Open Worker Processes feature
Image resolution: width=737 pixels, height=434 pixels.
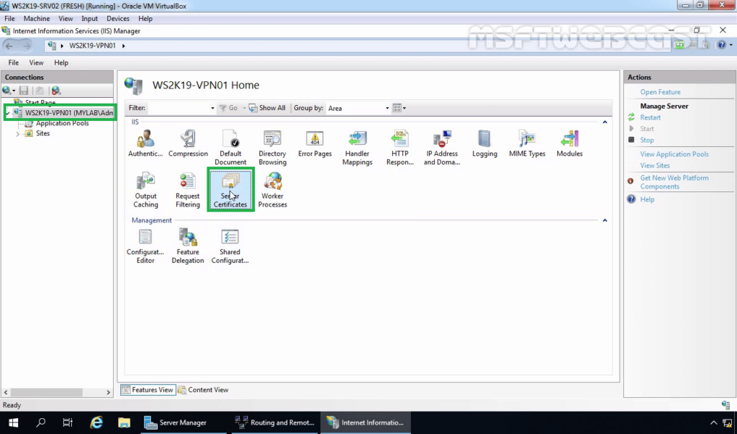(272, 190)
